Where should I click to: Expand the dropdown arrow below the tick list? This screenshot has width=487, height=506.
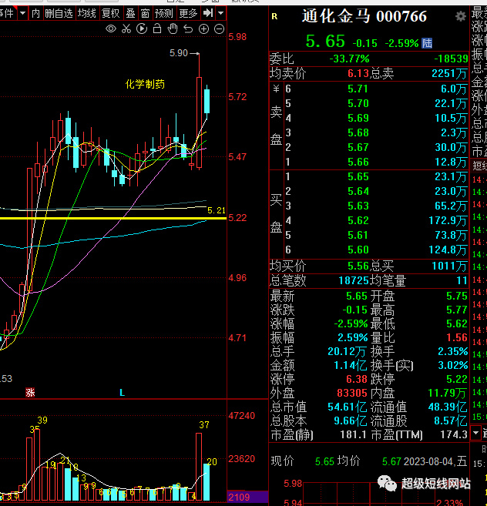476,432
